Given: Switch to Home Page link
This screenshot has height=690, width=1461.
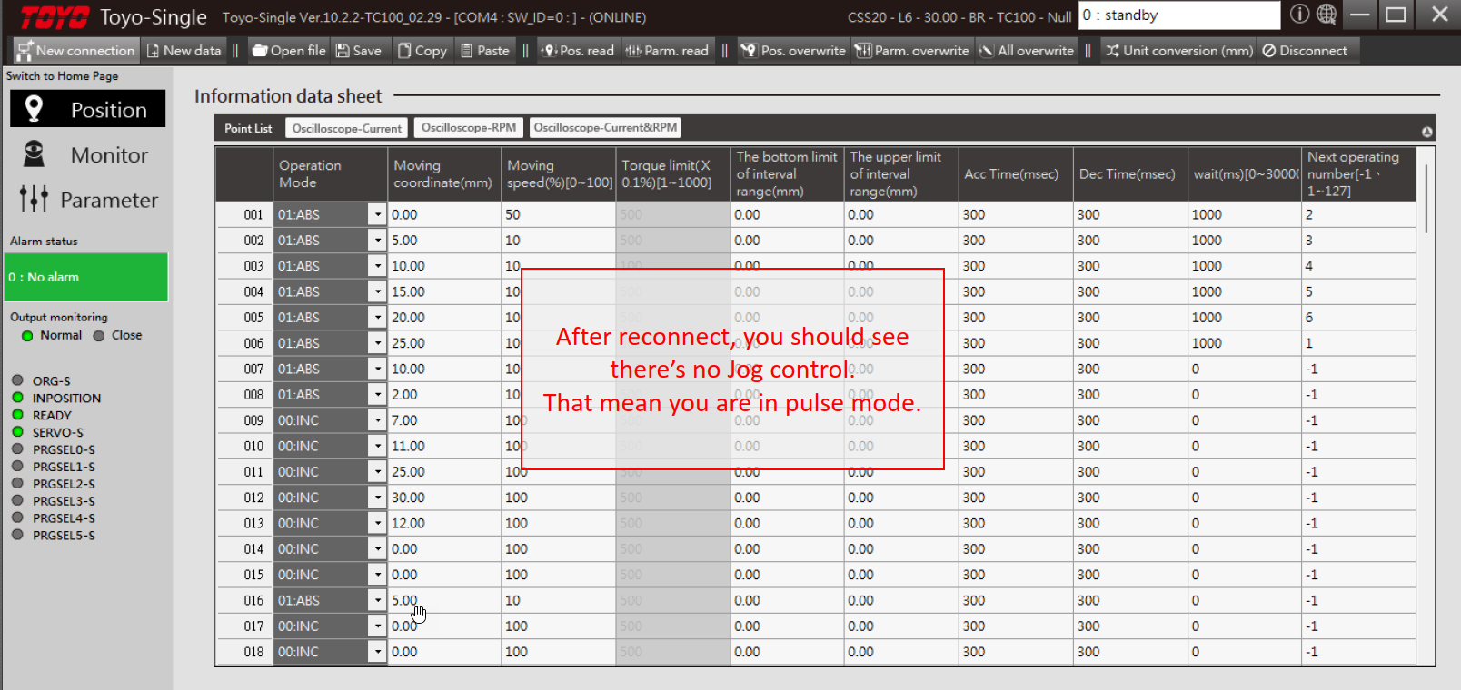Looking at the screenshot, I should click(62, 76).
